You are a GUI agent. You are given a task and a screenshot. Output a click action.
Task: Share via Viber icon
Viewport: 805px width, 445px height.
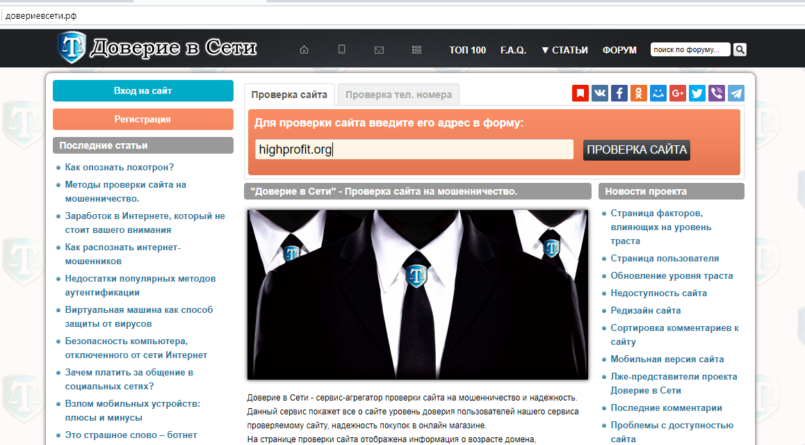point(716,93)
